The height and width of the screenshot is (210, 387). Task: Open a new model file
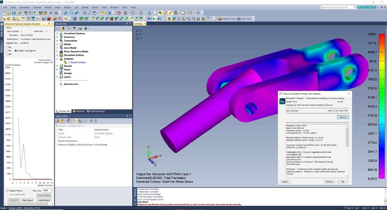(4, 13)
